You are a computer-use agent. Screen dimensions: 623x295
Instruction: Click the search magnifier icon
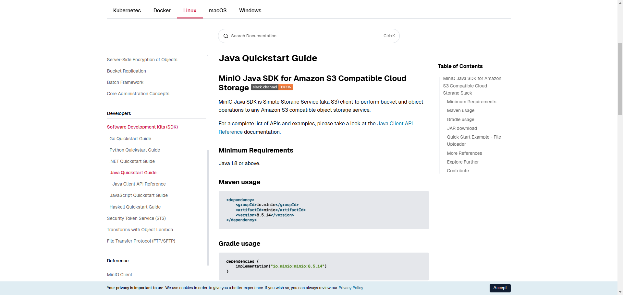point(226,36)
